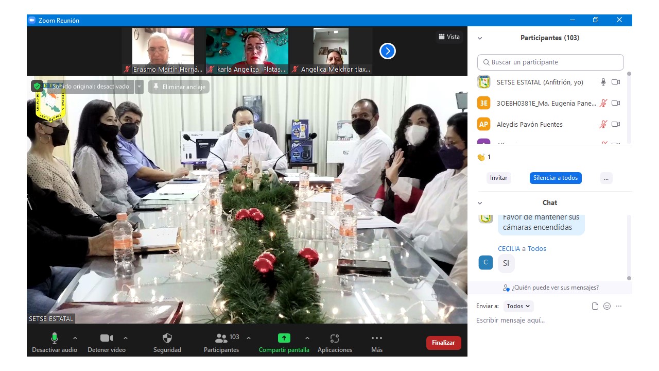Image resolution: width=659 pixels, height=371 pixels.
Task: Click Escribir mensaje aquí input field
Action: point(550,321)
